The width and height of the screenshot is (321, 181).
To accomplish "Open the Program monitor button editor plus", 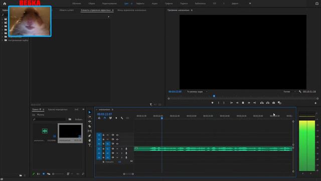I will pyautogui.click(x=315, y=103).
